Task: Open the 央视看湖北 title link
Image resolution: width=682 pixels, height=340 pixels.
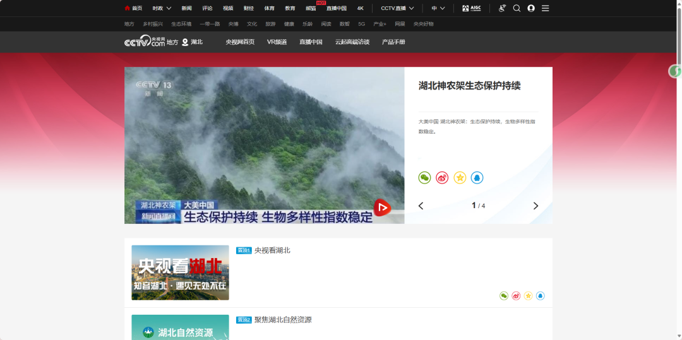Action: click(272, 250)
